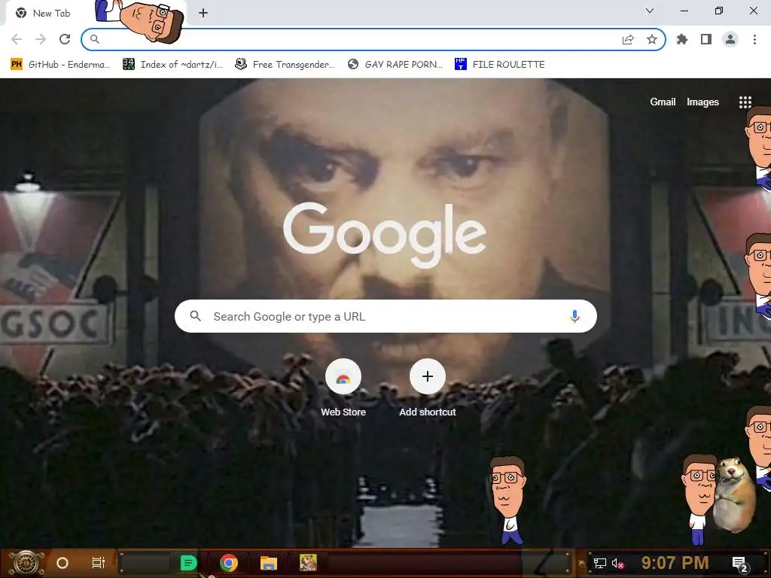Screen dimensions: 771x578
Task: Open the hamster box app on taskbar
Action: 308,563
